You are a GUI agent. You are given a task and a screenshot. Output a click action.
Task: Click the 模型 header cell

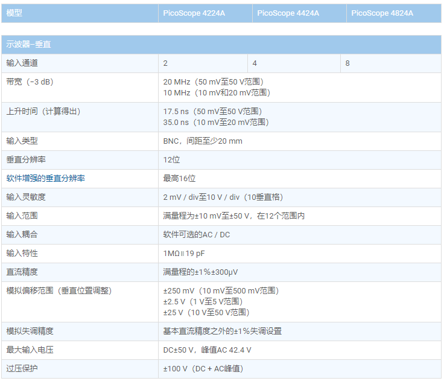[15, 13]
